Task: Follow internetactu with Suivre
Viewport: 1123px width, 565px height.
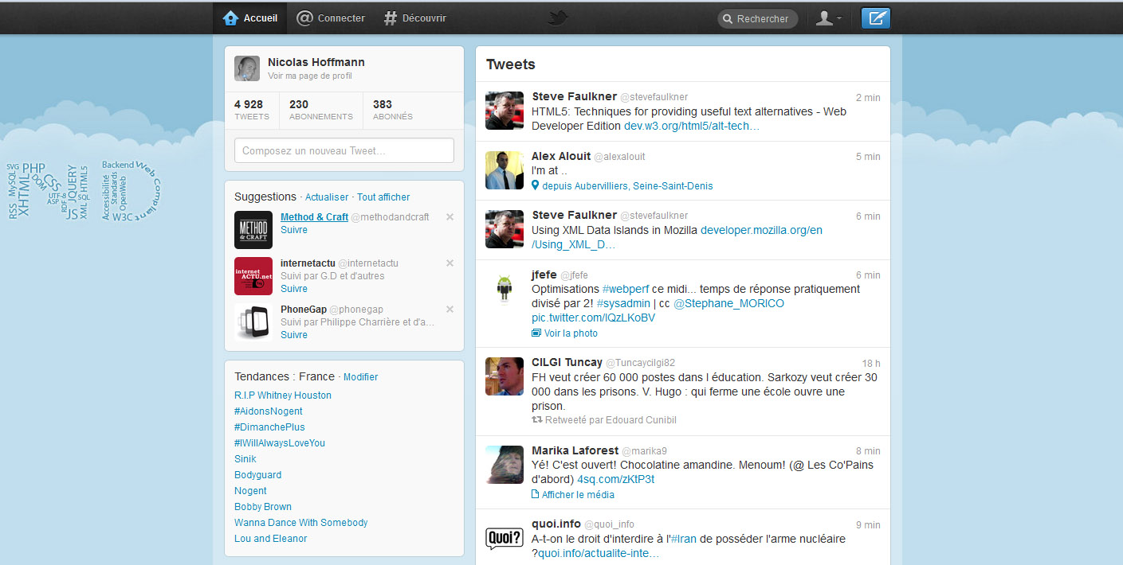Action: (x=294, y=289)
